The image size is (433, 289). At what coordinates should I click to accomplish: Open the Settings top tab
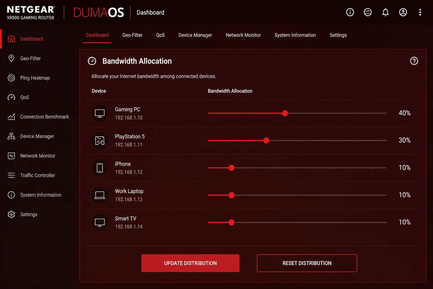pyautogui.click(x=338, y=35)
